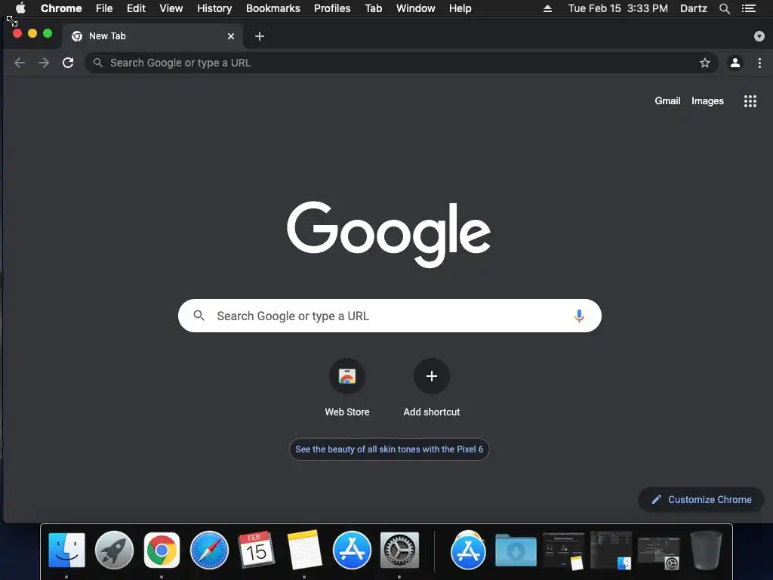This screenshot has height=580, width=773.
Task: Open Finder from the Dock
Action: point(66,550)
